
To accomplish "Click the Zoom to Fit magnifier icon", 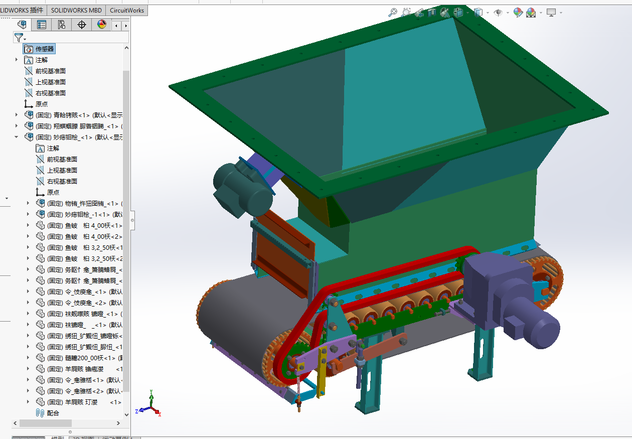I will [393, 13].
